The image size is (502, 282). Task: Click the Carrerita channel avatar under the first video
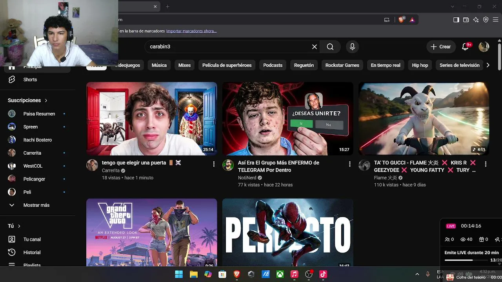(92, 165)
